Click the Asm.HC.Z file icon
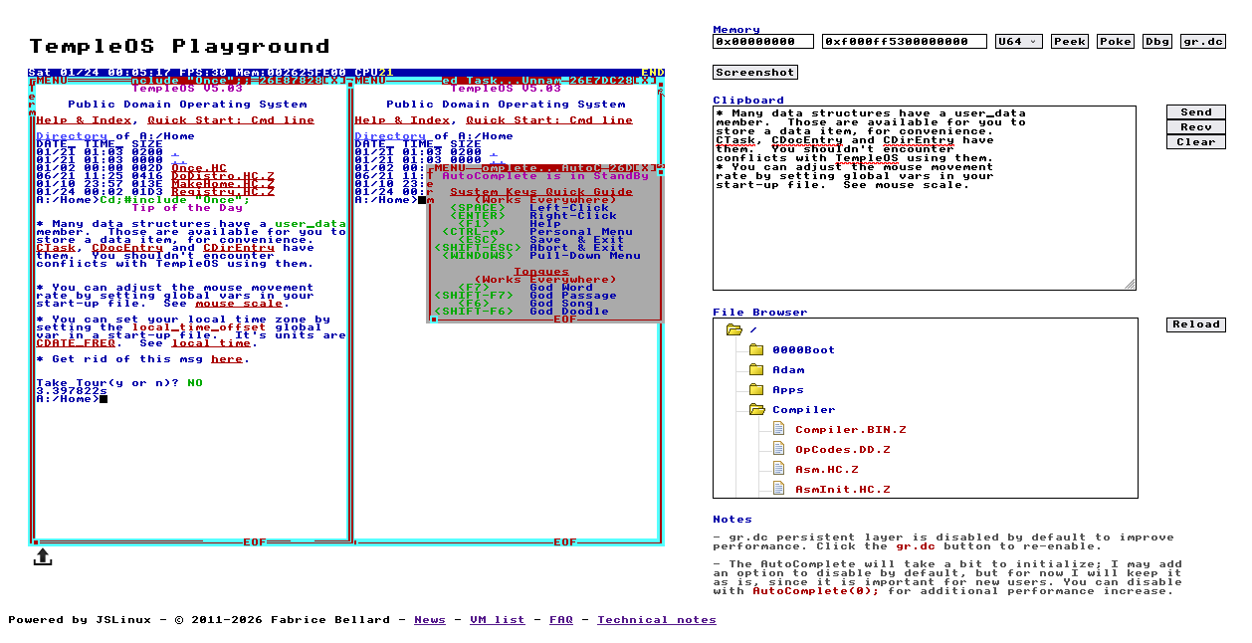This screenshot has height=643, width=1252. click(779, 469)
